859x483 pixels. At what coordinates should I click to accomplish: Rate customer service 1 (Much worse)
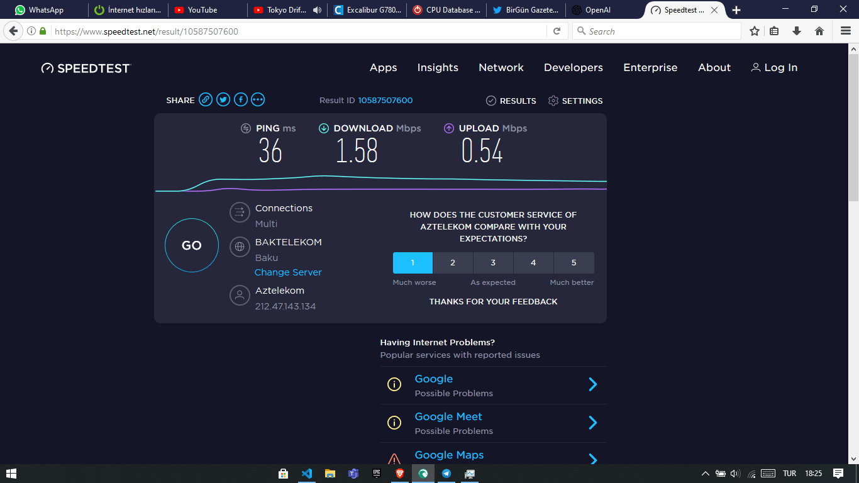[413, 263]
